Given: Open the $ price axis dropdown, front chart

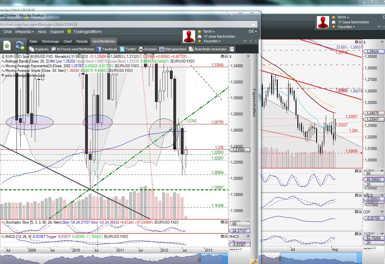Looking at the screenshot, I should (248, 56).
